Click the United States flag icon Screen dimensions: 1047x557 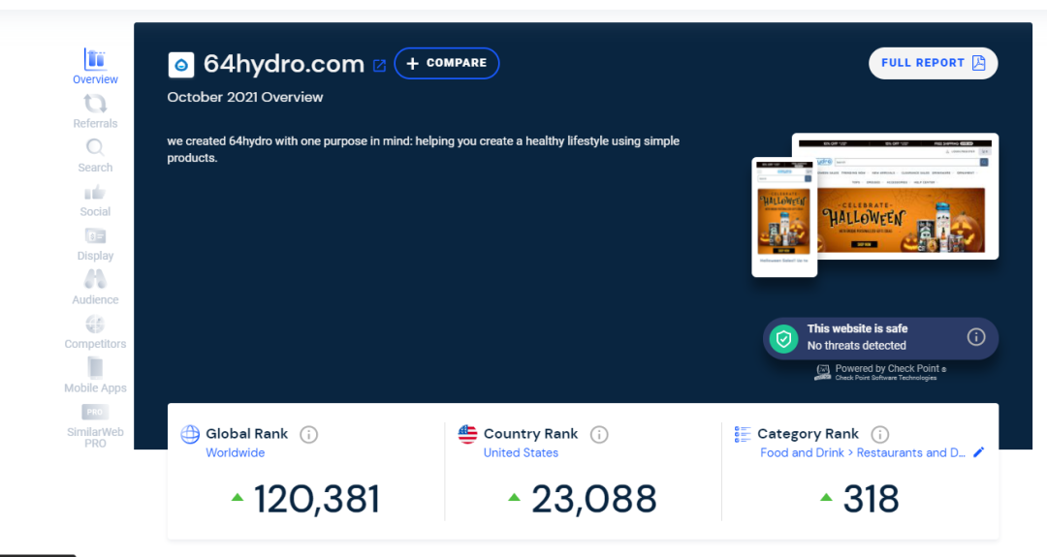(467, 434)
